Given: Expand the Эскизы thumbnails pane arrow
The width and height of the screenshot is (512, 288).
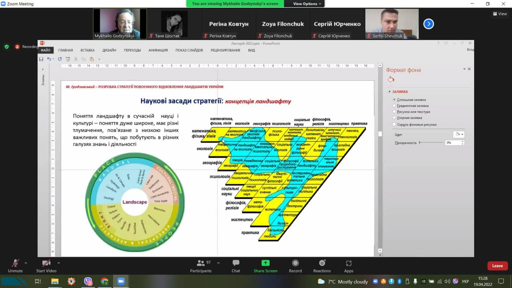Looking at the screenshot, I should pos(43,69).
